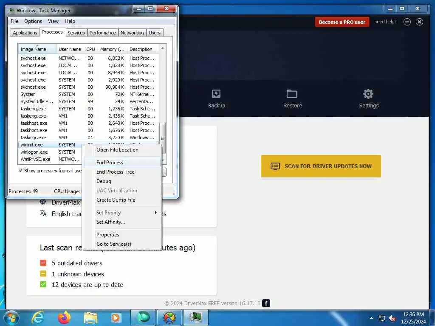Switch to the Performance tab
The width and height of the screenshot is (435, 326).
(x=102, y=33)
